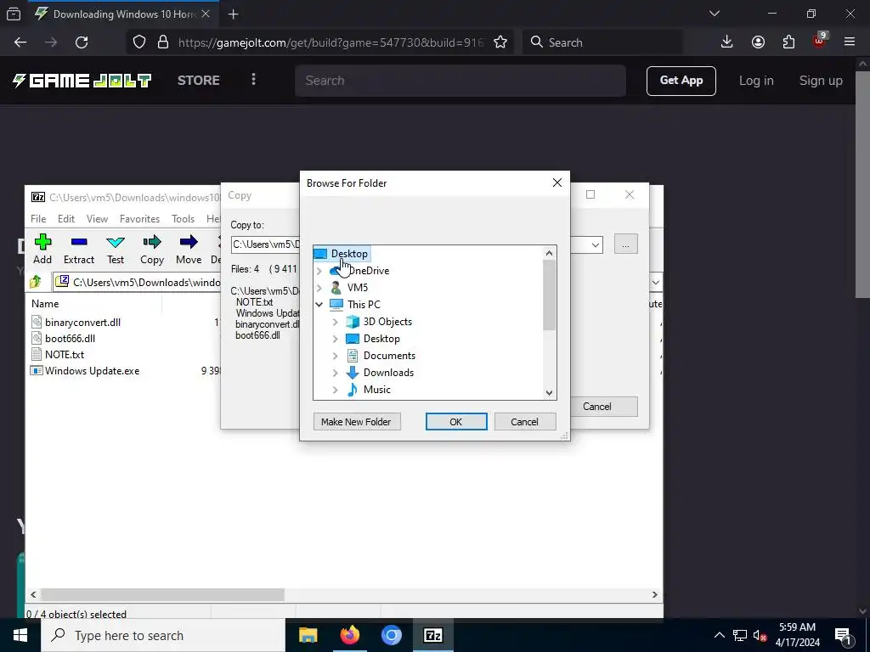This screenshot has width=870, height=652.
Task: Select This PC in the folder tree
Action: pyautogui.click(x=364, y=305)
